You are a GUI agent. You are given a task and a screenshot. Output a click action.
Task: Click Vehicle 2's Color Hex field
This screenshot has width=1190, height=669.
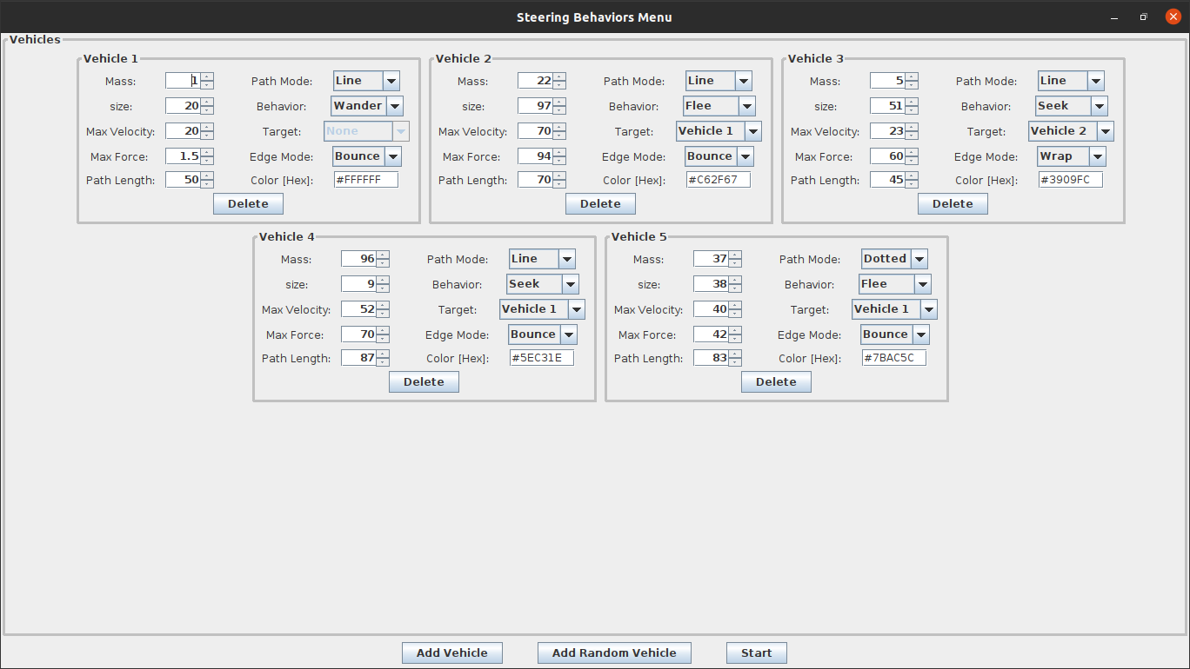click(718, 179)
